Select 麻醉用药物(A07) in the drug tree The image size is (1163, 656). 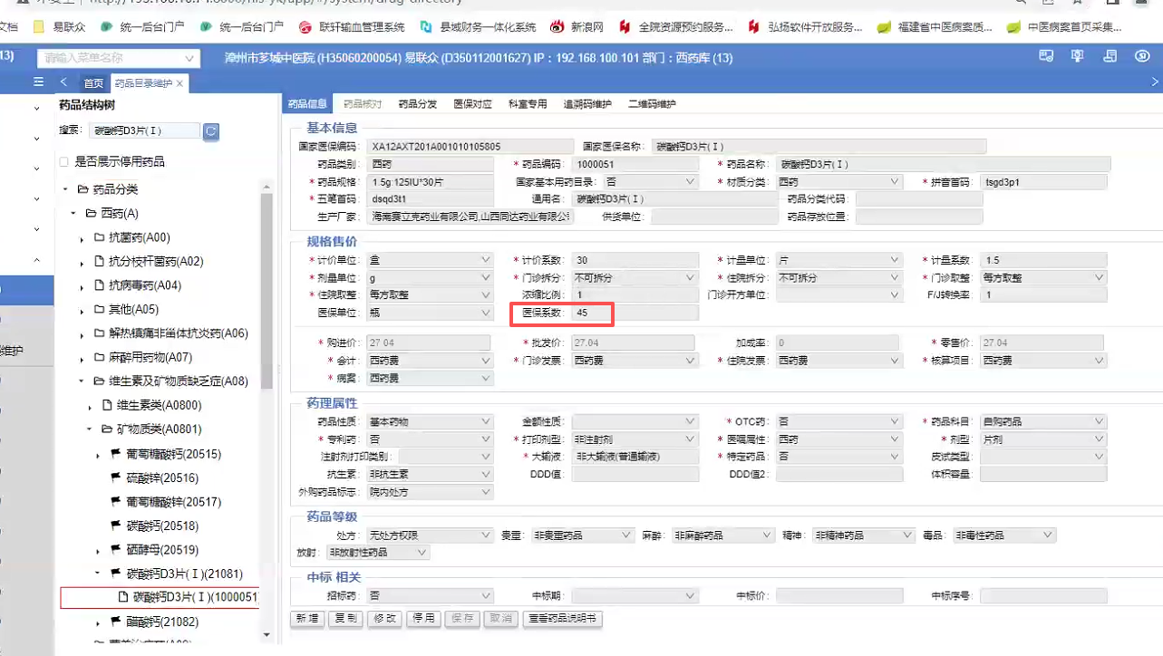150,357
